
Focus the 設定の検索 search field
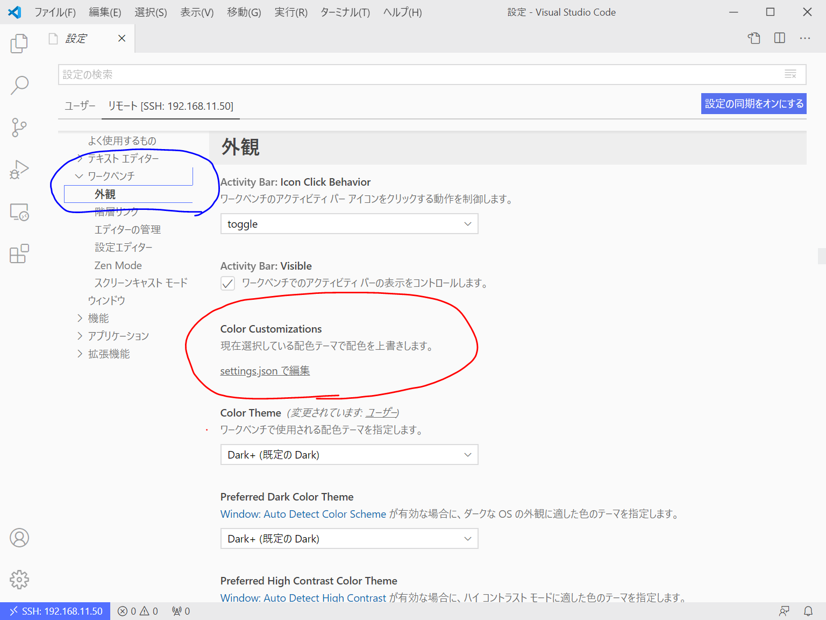[x=432, y=74]
